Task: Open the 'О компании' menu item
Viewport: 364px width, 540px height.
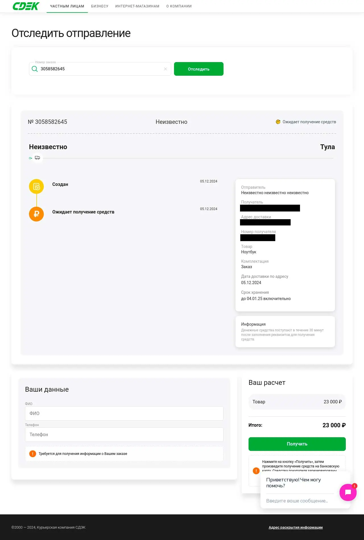Action: coord(179,6)
